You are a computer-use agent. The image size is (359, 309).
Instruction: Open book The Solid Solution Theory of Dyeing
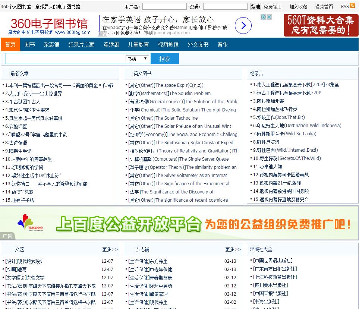click(x=182, y=110)
